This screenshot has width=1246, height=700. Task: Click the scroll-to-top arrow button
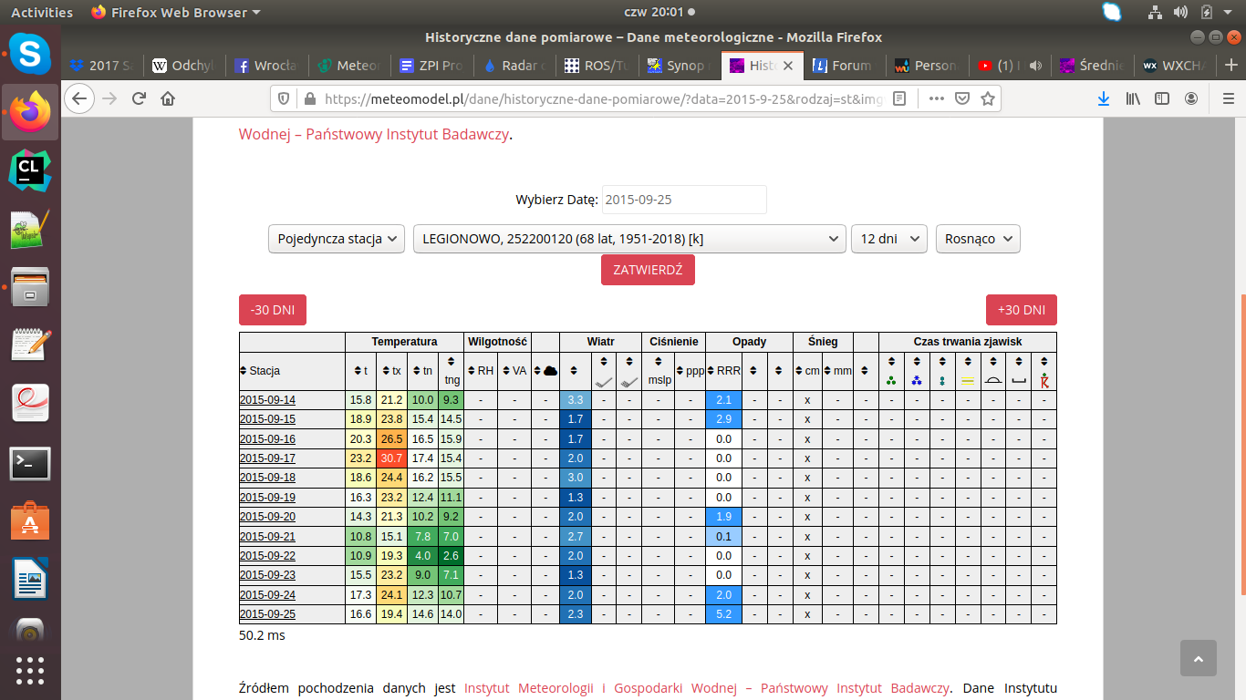click(1198, 658)
